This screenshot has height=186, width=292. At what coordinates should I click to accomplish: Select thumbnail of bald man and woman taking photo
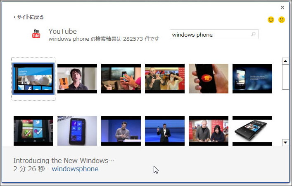click(165, 79)
